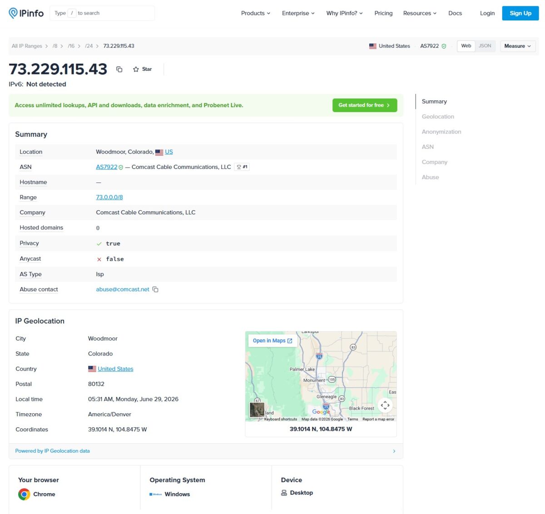Click Get started for free button
This screenshot has height=514, width=545.
pyautogui.click(x=365, y=105)
